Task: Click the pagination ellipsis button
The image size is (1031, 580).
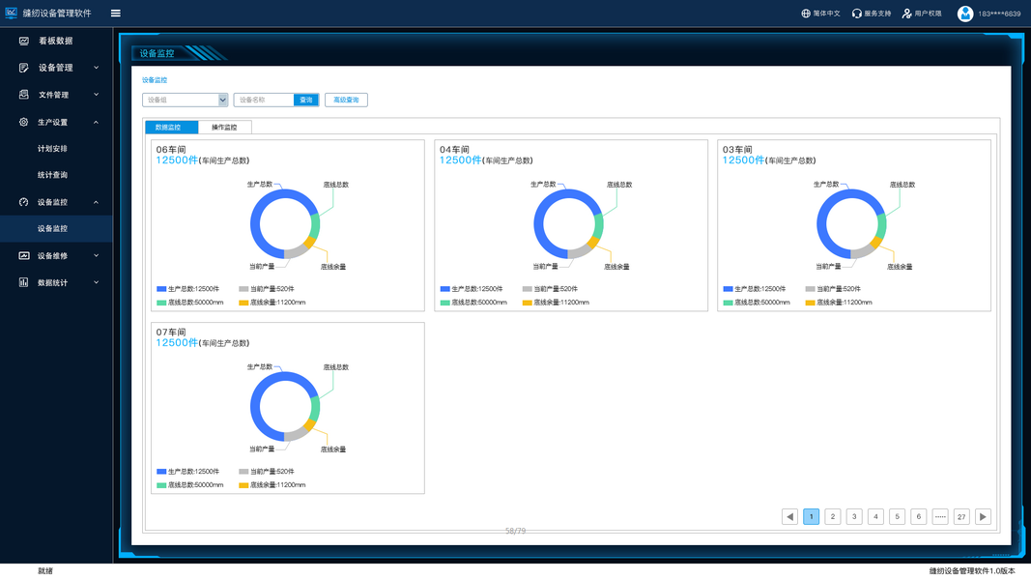Action: (x=940, y=517)
